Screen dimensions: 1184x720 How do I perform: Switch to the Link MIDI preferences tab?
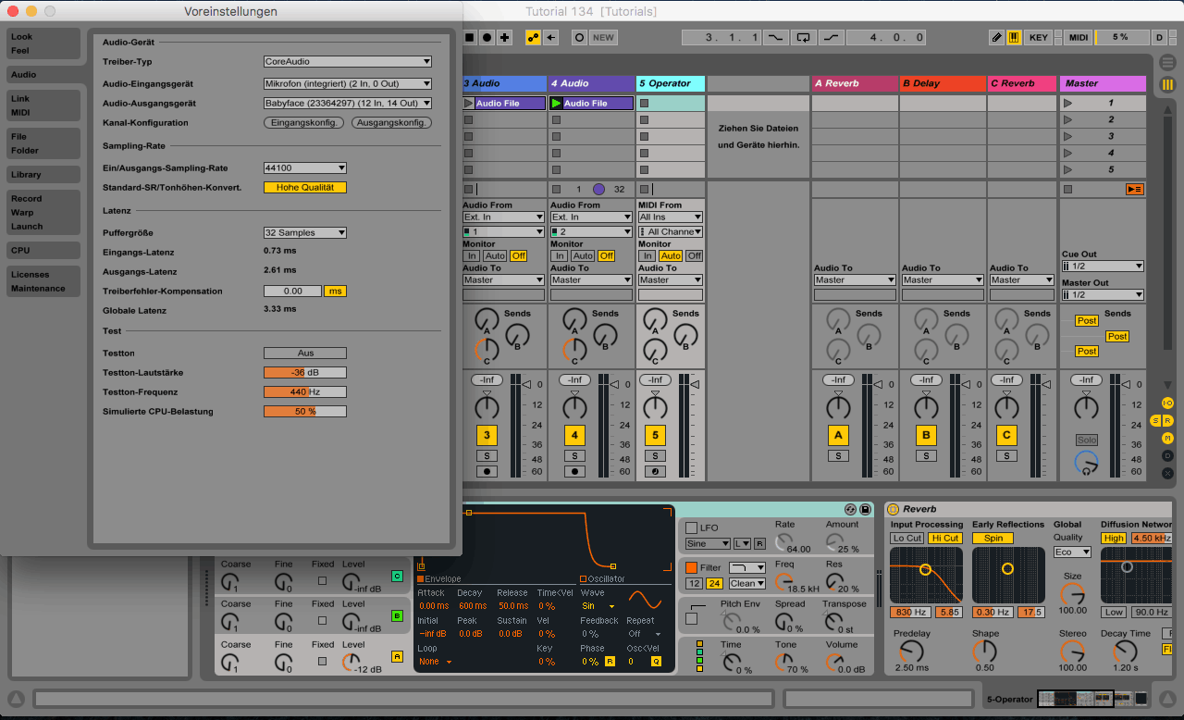[x=43, y=106]
